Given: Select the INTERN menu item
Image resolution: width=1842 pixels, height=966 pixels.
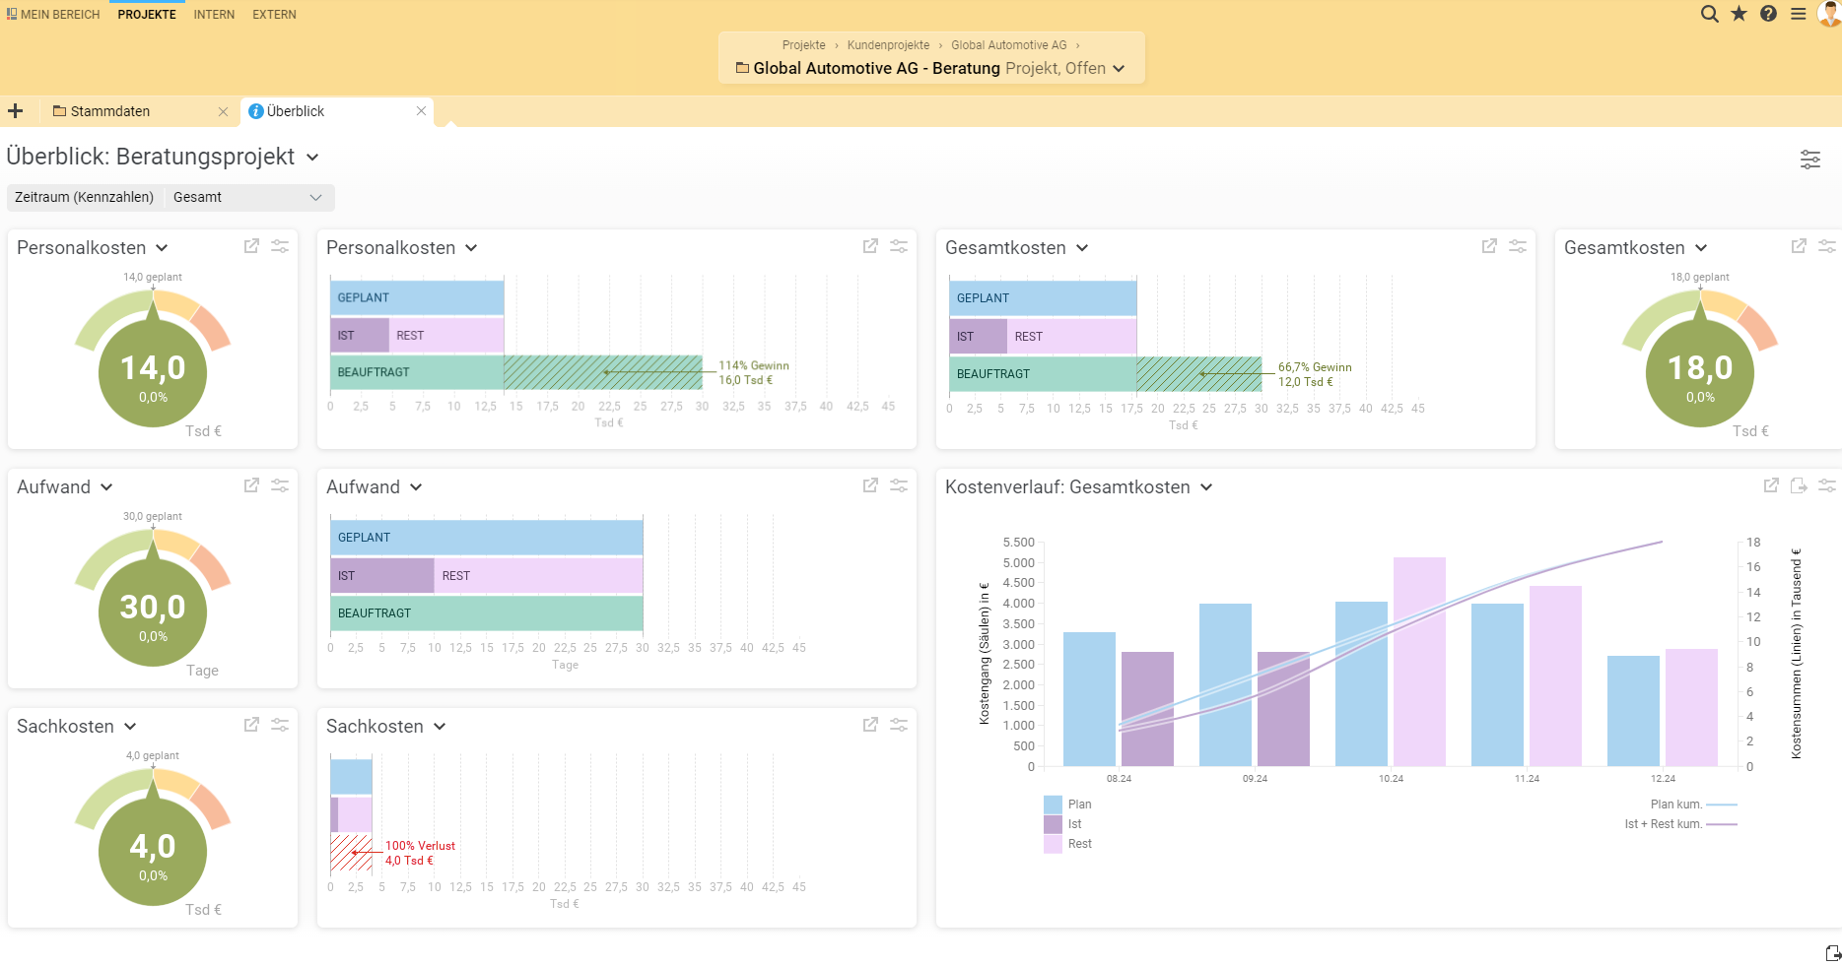Looking at the screenshot, I should coord(213,14).
